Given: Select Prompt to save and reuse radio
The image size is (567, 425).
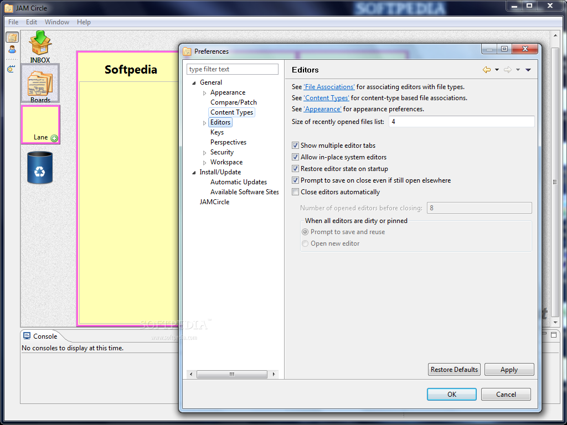Looking at the screenshot, I should click(x=305, y=232).
